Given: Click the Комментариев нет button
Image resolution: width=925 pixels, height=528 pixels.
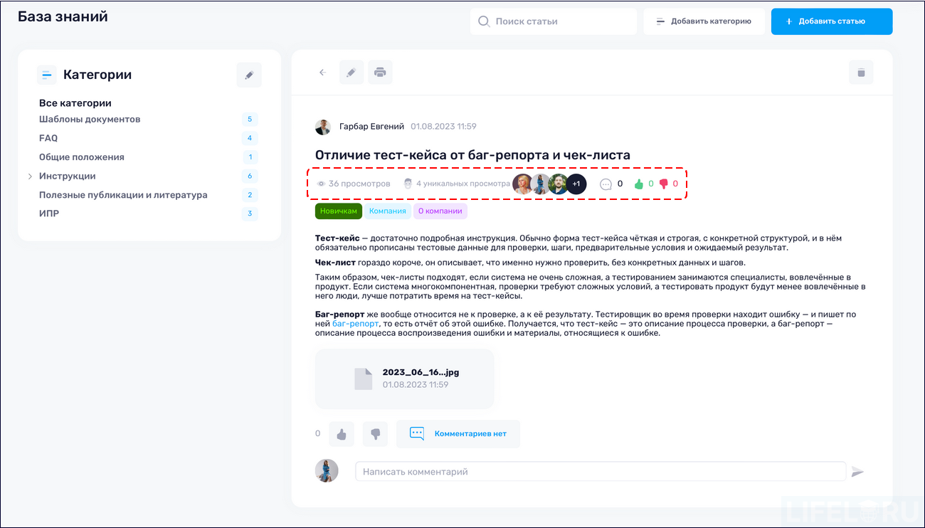Looking at the screenshot, I should [458, 434].
